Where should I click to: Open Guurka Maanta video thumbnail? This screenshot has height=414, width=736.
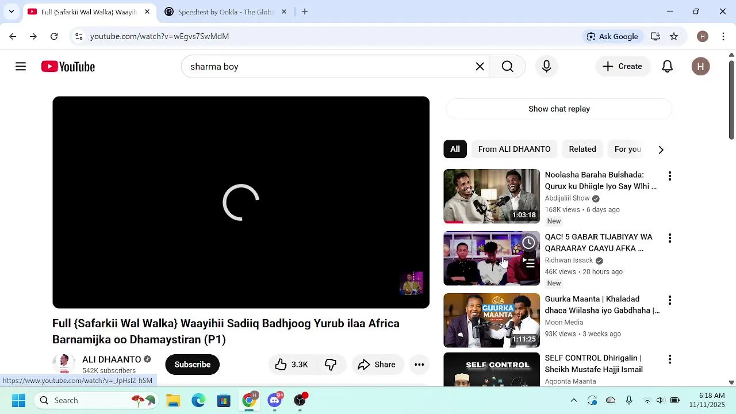(x=492, y=320)
